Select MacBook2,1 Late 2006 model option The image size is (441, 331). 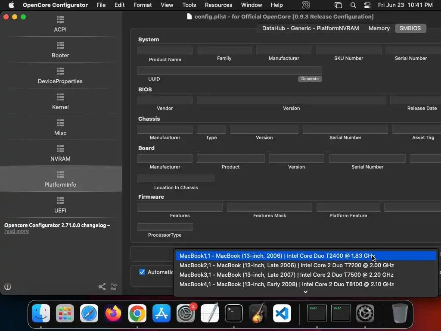pos(306,265)
